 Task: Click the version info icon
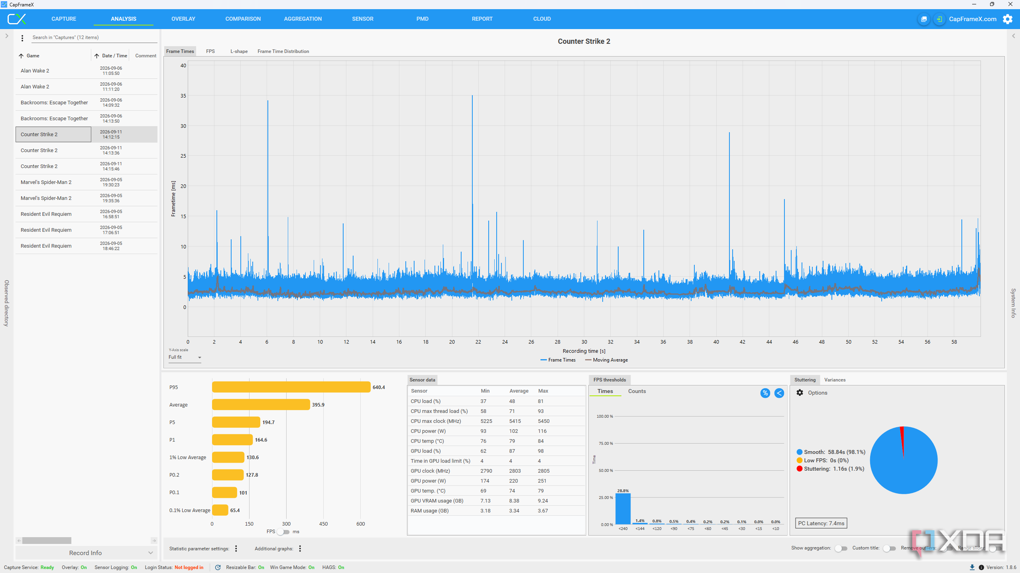981,567
